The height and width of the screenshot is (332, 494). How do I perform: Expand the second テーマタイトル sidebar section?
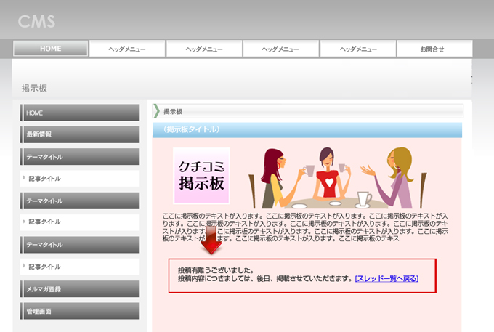79,201
